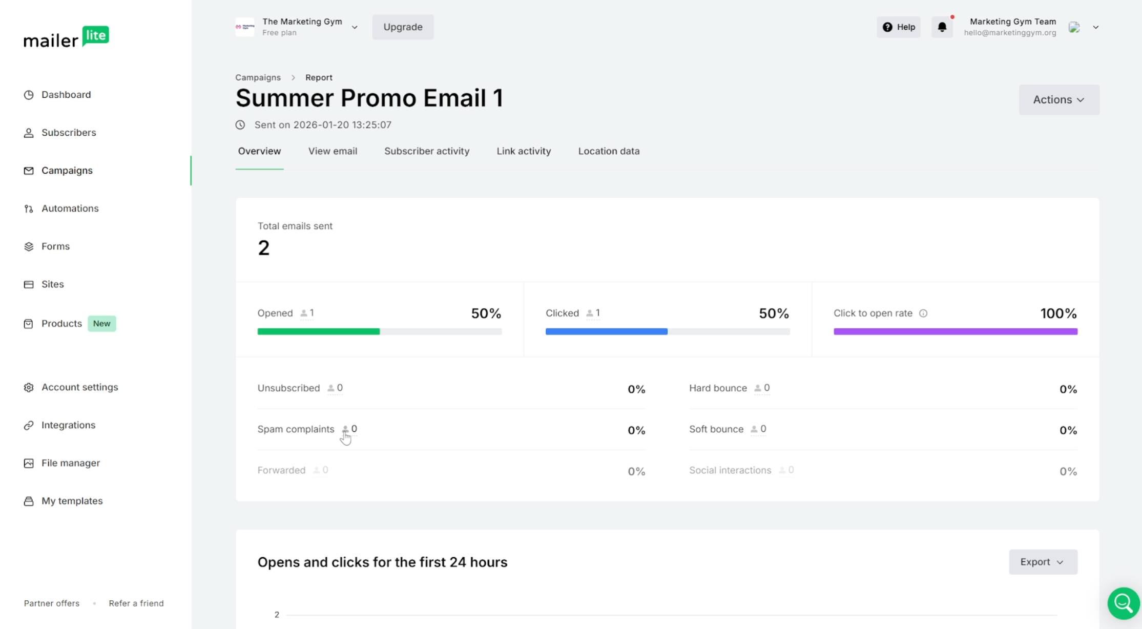Open Automations from the sidebar
Screen dimensions: 1142x629
point(28,208)
